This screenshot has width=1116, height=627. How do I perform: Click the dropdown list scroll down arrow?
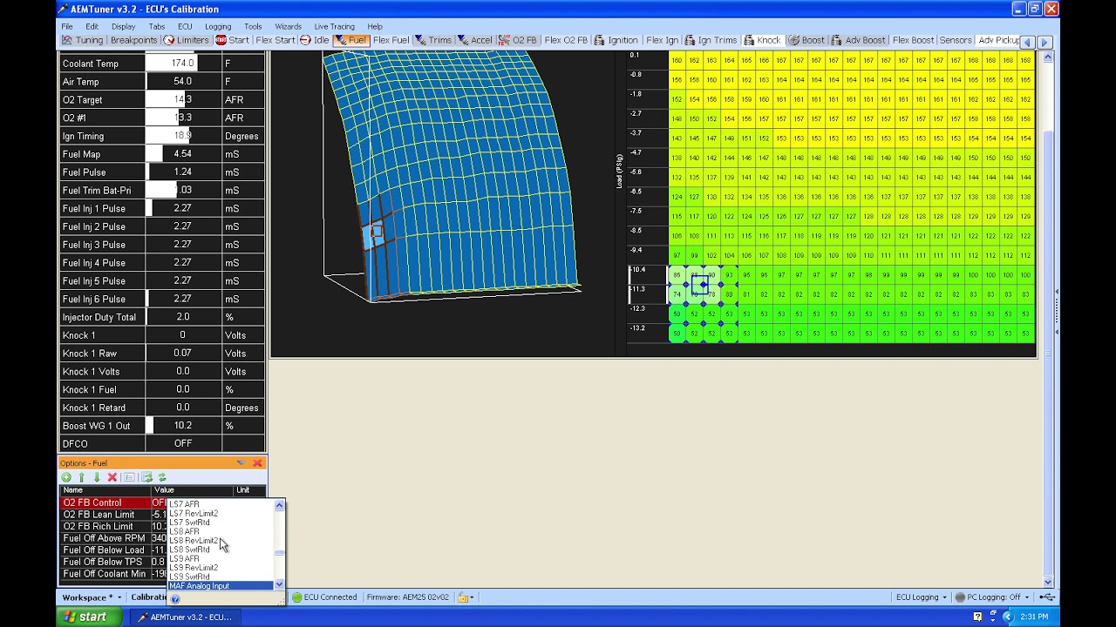(x=279, y=584)
